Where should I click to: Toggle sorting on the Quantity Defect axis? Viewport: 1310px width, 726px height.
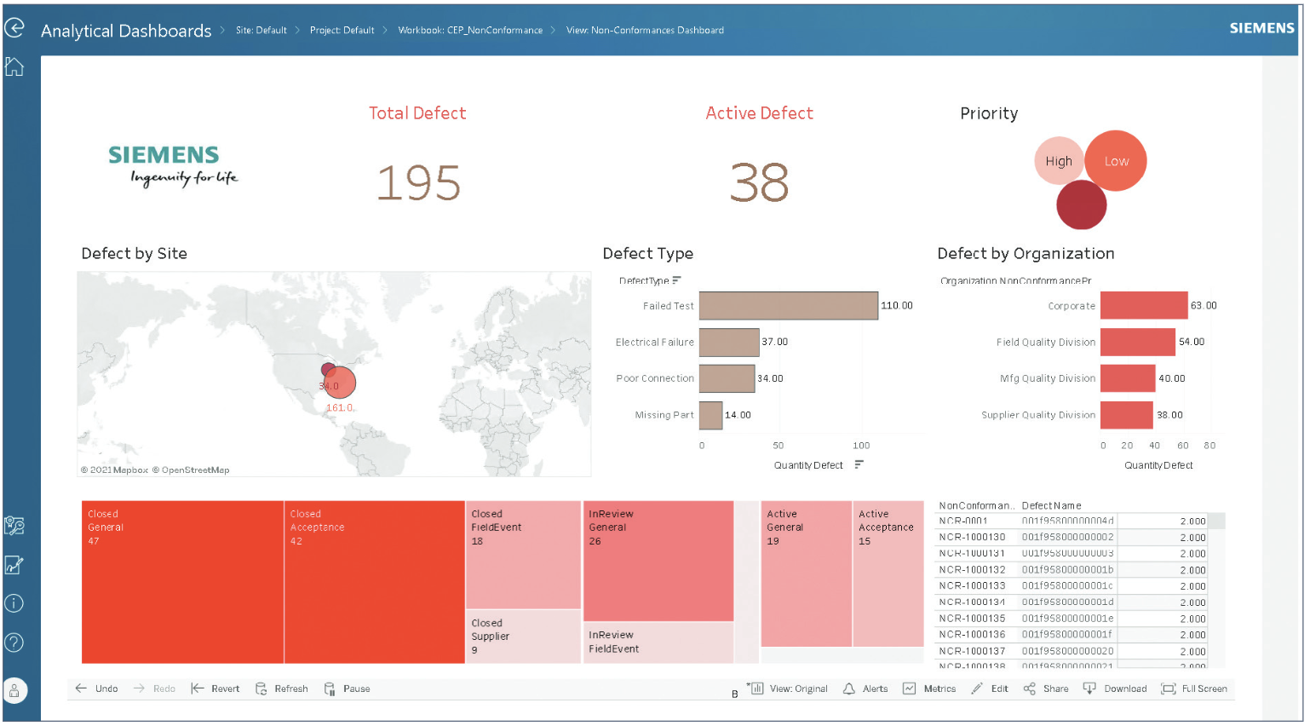tap(859, 465)
